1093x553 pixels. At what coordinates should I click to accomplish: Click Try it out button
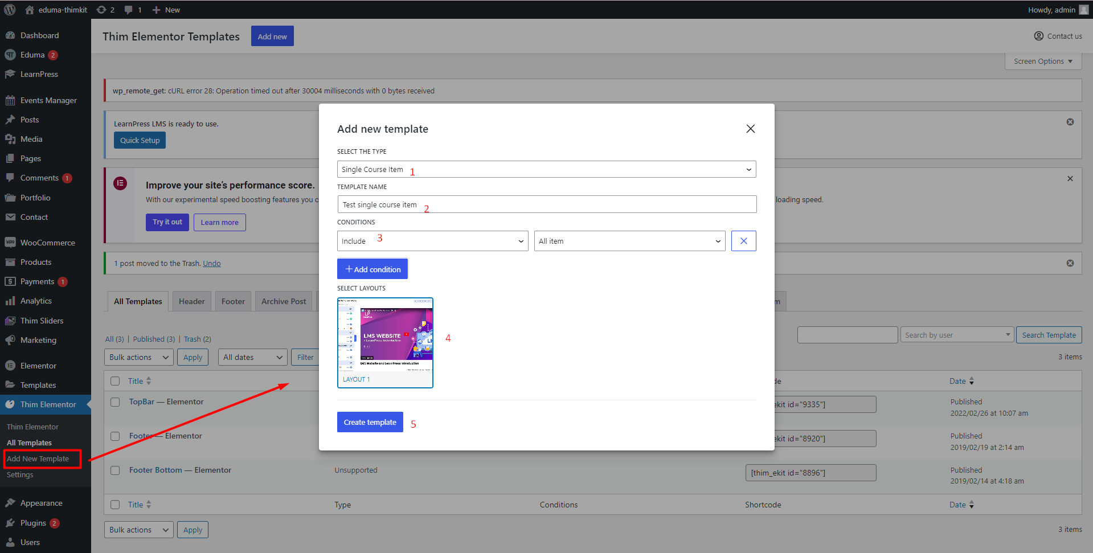click(x=167, y=222)
